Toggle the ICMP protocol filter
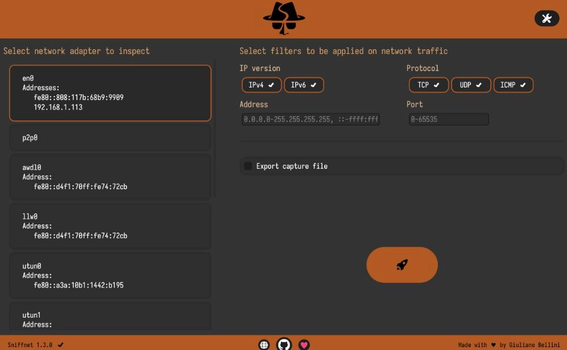The width and height of the screenshot is (567, 350). [513, 85]
